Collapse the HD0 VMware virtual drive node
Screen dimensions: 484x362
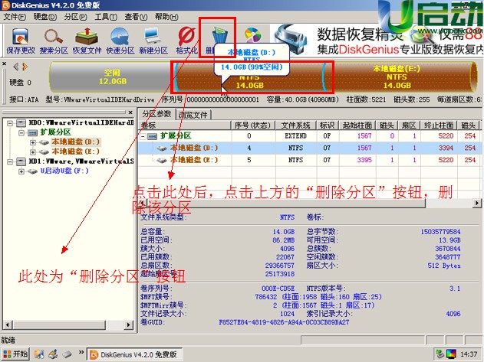click(10, 123)
